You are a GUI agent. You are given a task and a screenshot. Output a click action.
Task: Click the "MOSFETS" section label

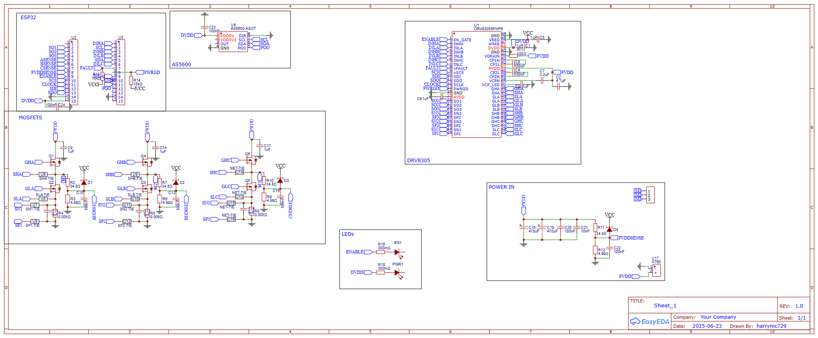pyautogui.click(x=30, y=118)
